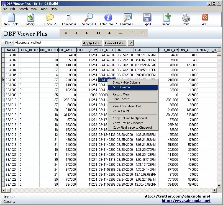Screen dimensions: 223x205
Task: Open Search F3 magnifier tool
Action: (89, 19)
